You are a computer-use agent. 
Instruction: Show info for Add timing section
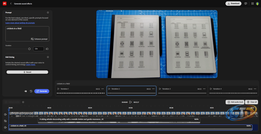click(48, 57)
